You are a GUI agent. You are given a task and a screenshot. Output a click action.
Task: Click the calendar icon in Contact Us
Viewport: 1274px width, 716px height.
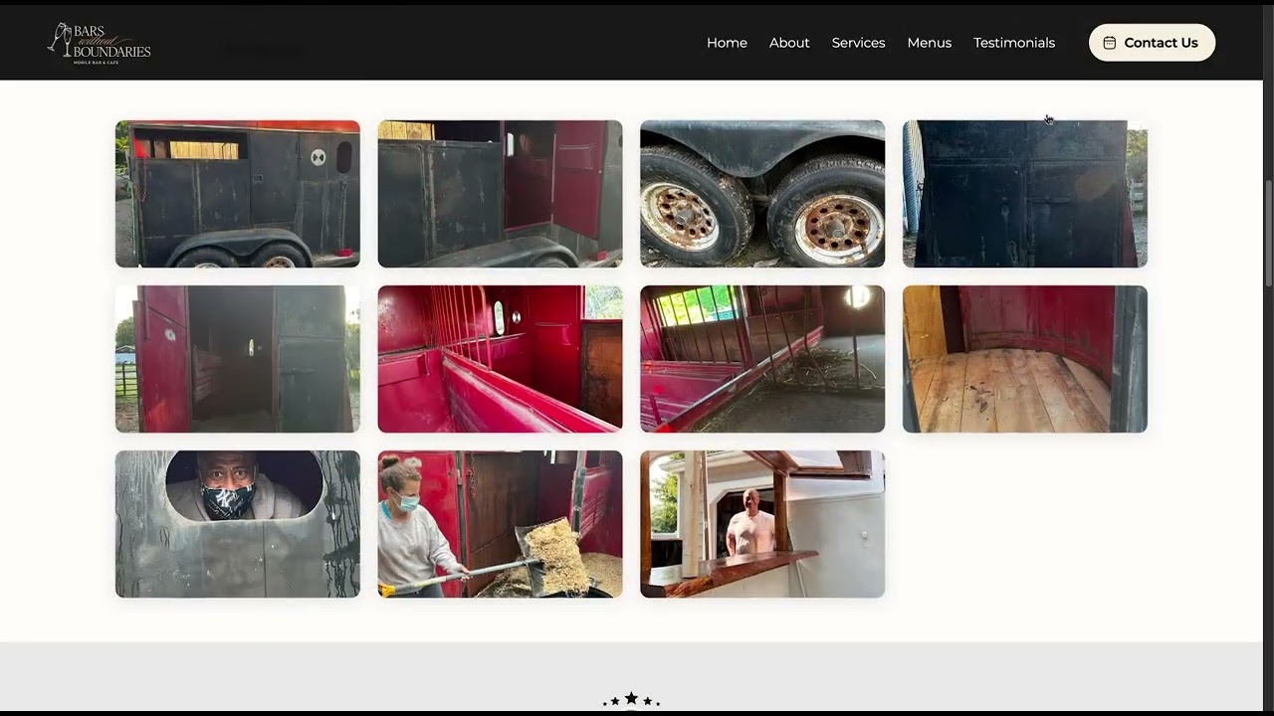[x=1110, y=43]
